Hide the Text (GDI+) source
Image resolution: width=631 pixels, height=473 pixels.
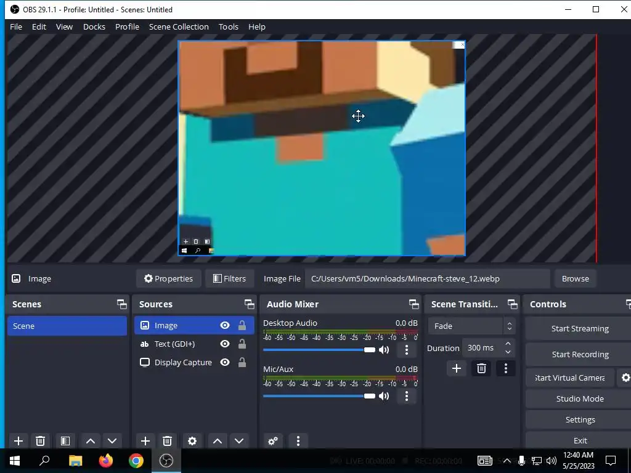pyautogui.click(x=225, y=344)
